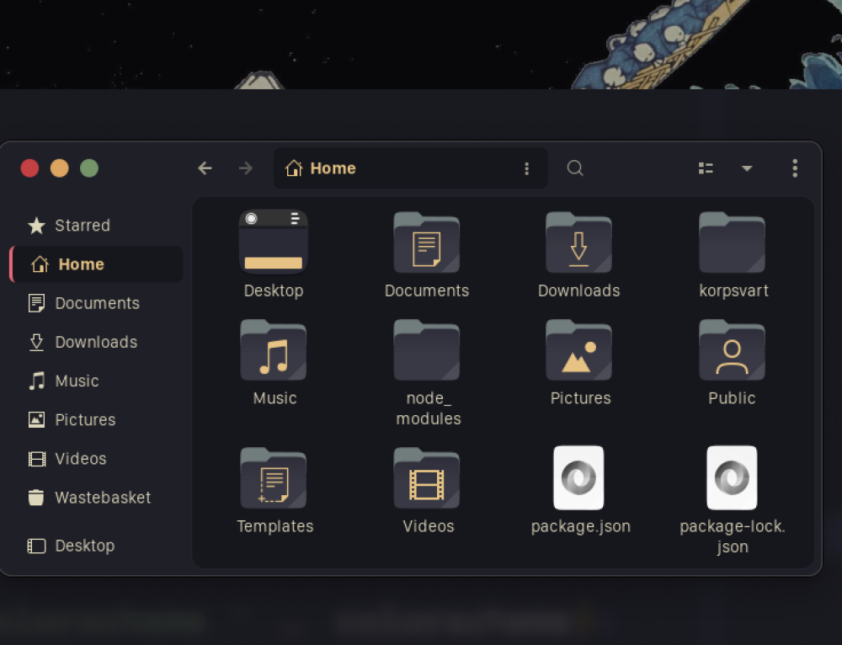Viewport: 842px width, 645px height.
Task: Choose Videos from the sidebar
Action: coord(79,459)
